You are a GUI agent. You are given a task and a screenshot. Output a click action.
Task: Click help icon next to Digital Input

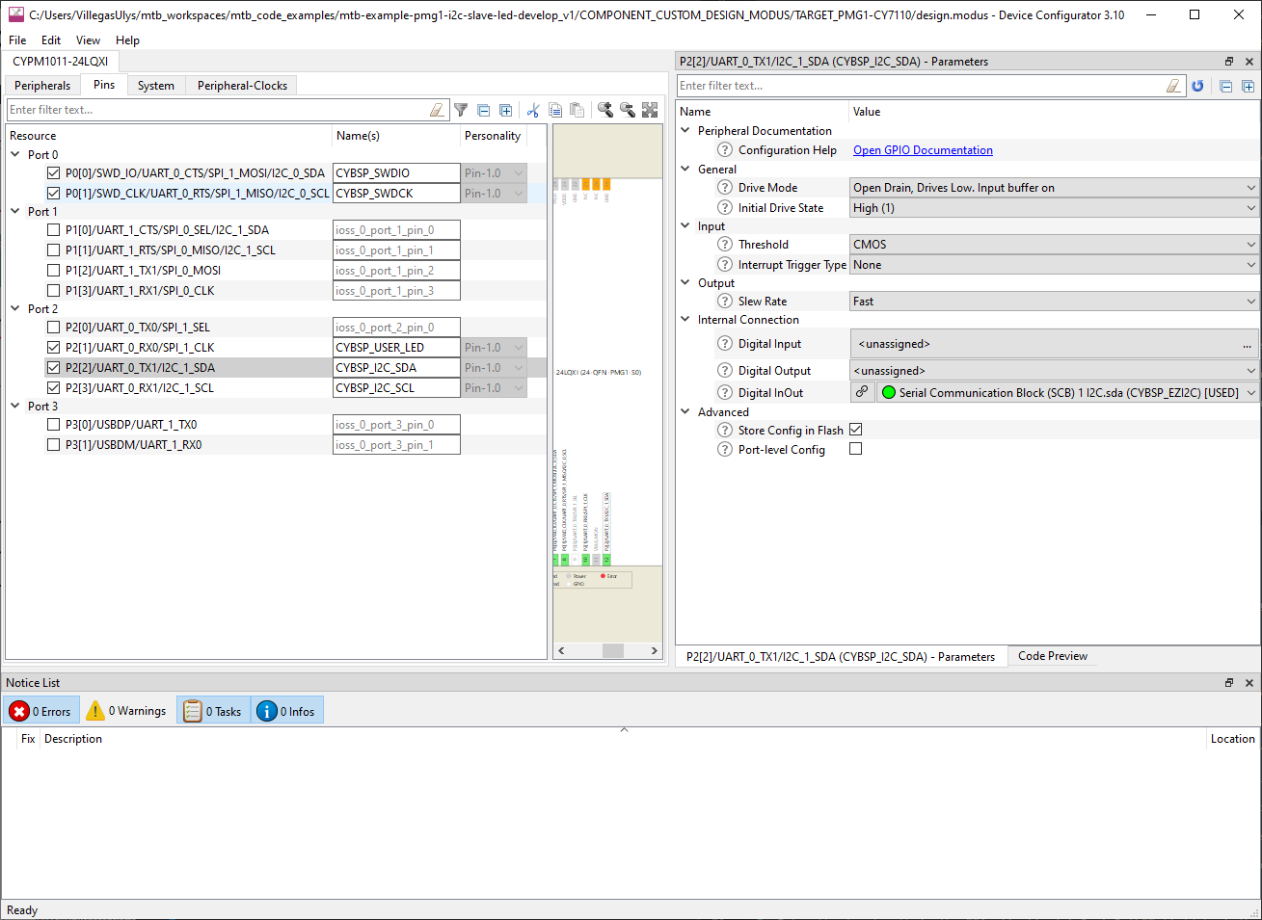pos(725,344)
